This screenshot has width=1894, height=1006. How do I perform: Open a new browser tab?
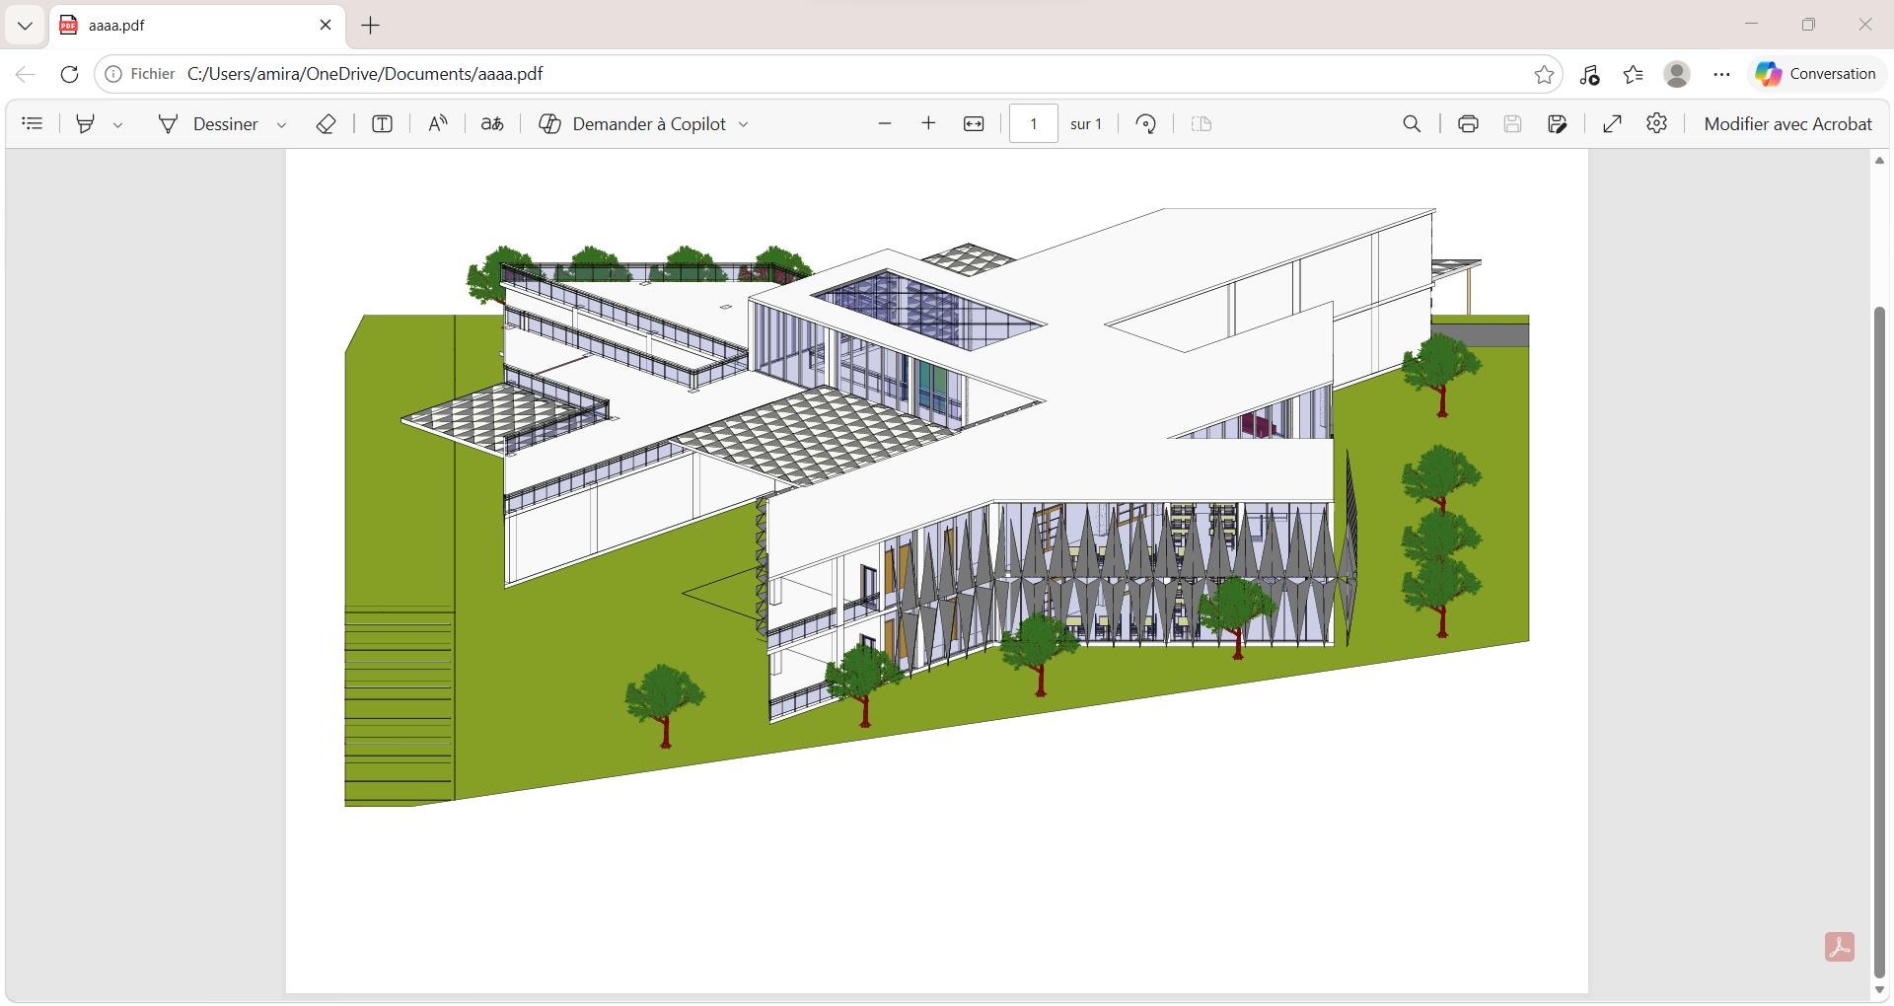click(371, 26)
